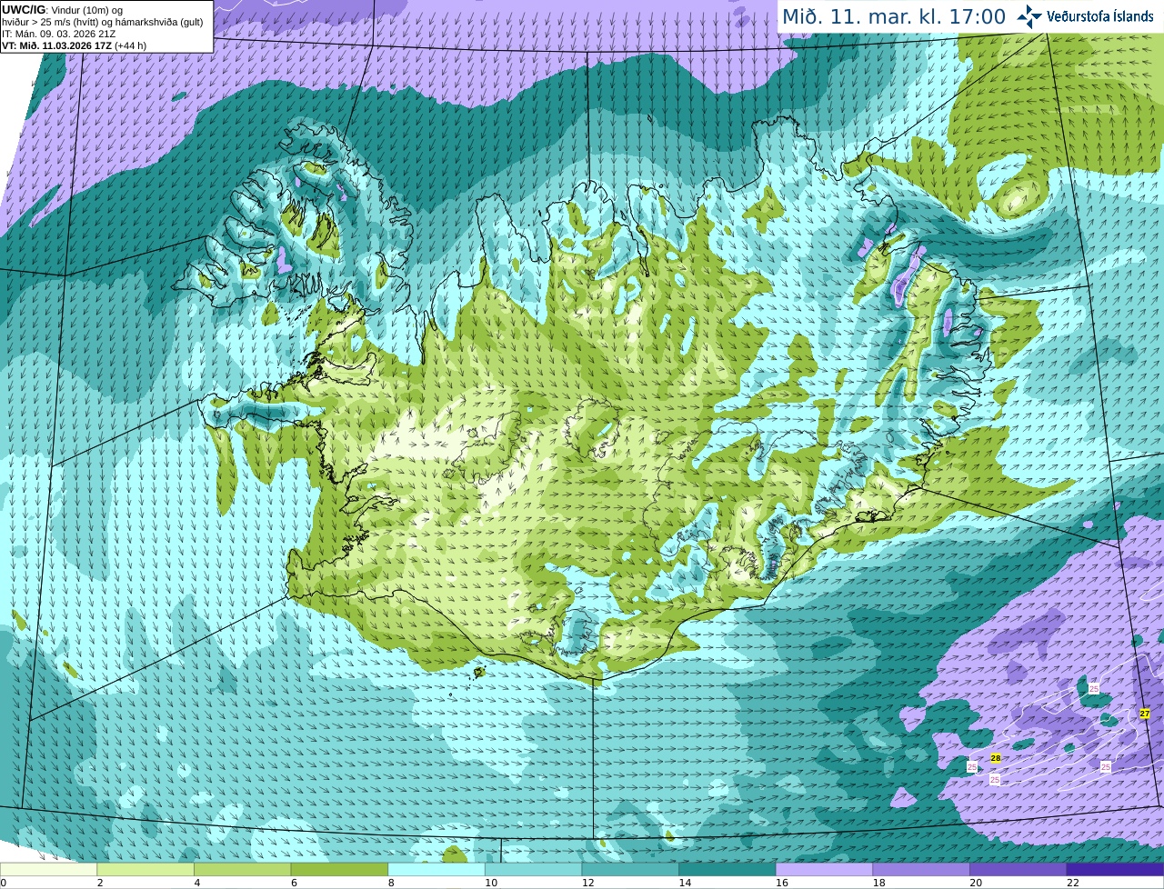
Task: Select the yellow max gust label 28
Action: (x=996, y=757)
